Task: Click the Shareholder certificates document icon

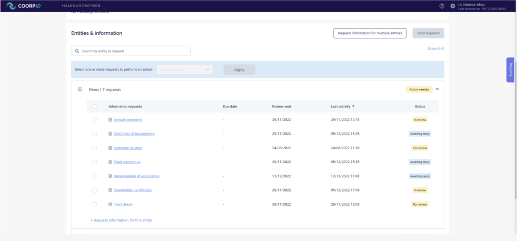Action: pyautogui.click(x=111, y=190)
